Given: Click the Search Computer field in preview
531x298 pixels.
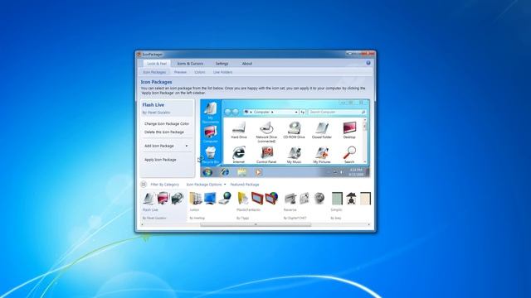Looking at the screenshot, I should 337,112.
